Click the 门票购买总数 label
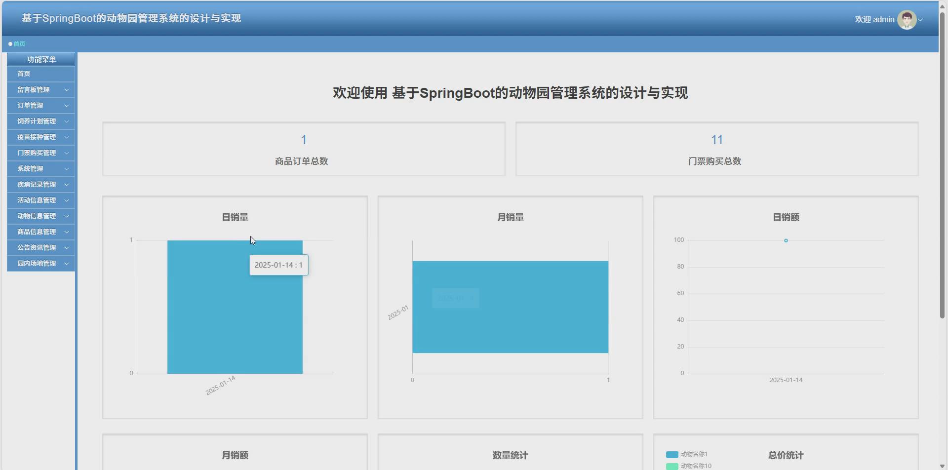 714,161
